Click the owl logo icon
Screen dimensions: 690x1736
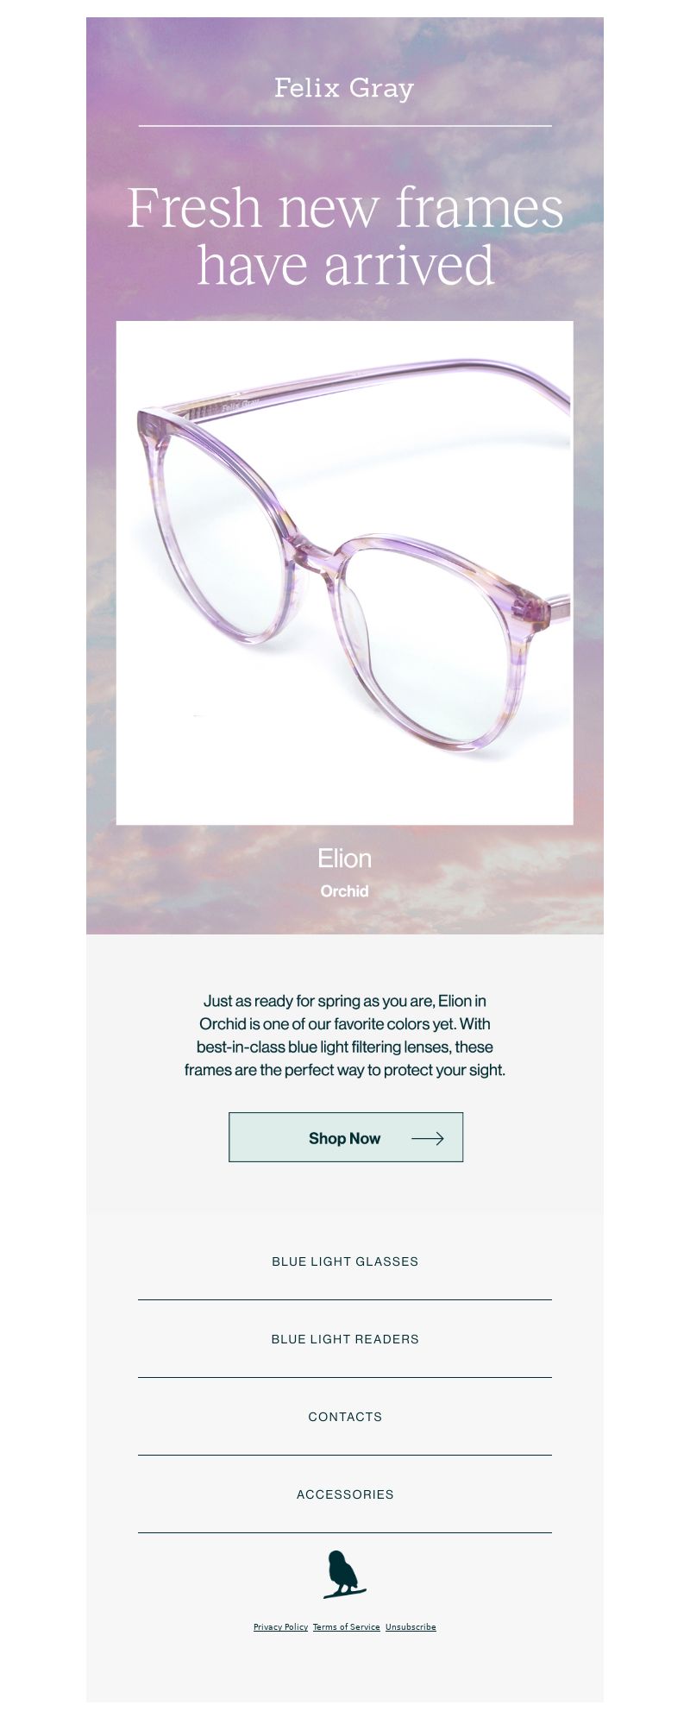(x=344, y=1574)
